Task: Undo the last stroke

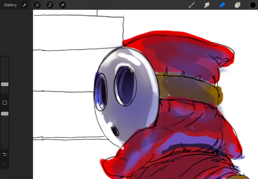Action: (x=5, y=154)
